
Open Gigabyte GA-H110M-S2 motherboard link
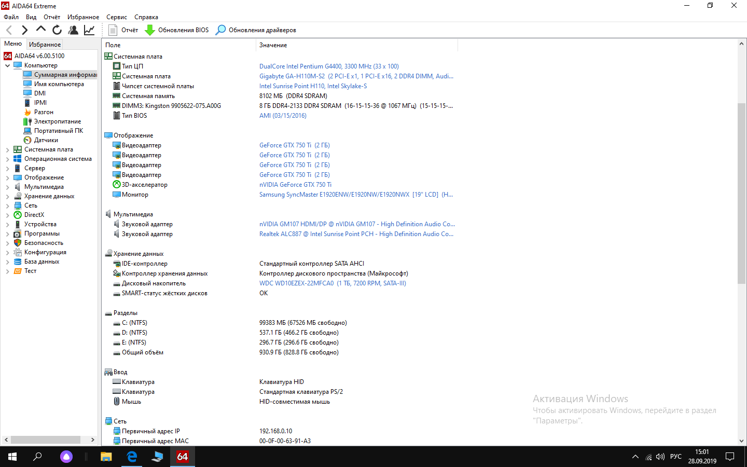pos(356,76)
